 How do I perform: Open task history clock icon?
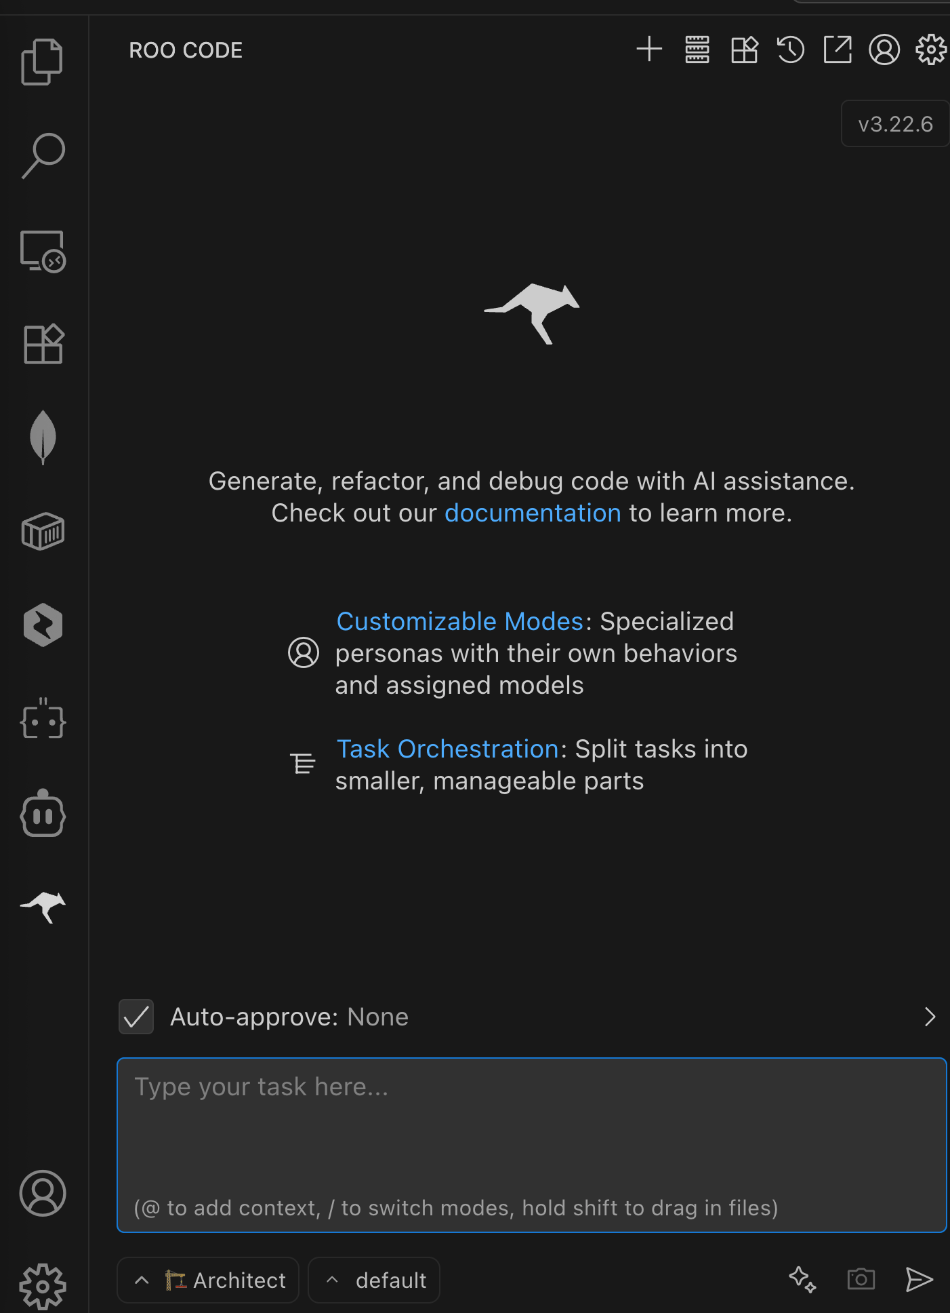click(x=791, y=50)
